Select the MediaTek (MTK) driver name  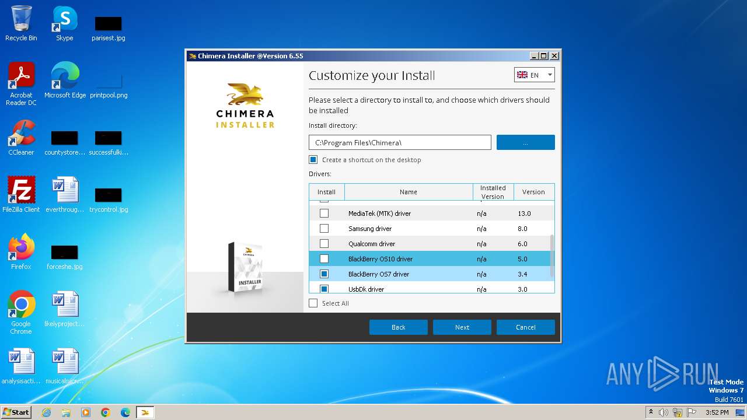[x=379, y=213]
